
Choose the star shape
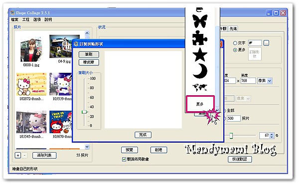[200, 54]
